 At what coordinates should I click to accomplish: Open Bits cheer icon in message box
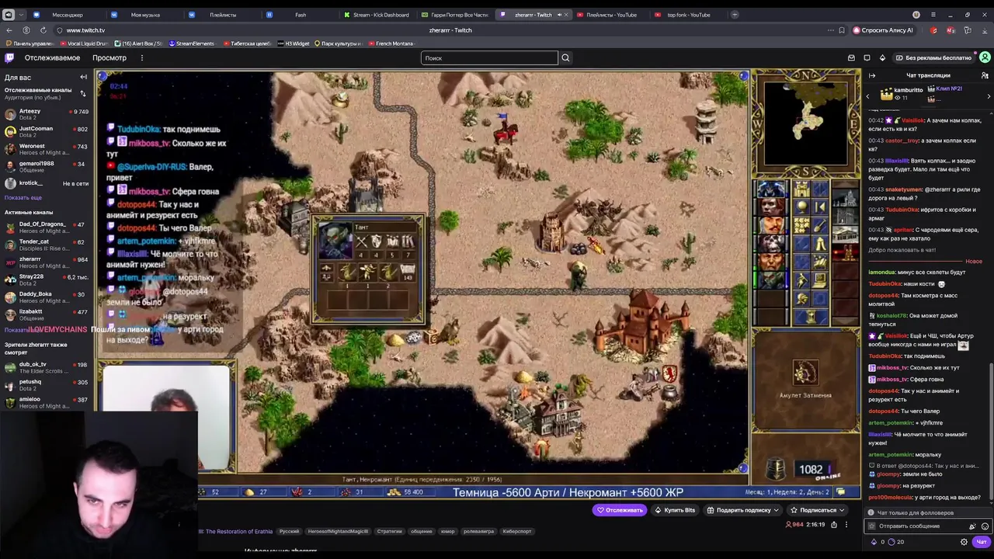pos(972,526)
